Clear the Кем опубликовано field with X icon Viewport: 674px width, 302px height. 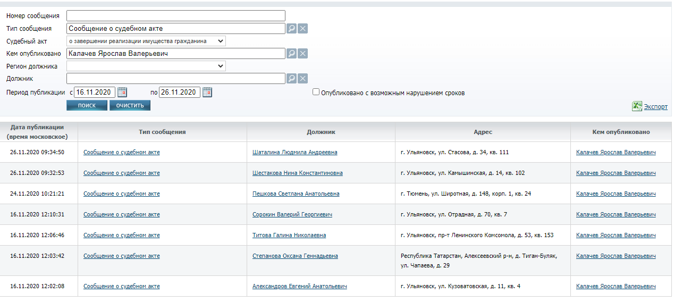click(x=302, y=54)
